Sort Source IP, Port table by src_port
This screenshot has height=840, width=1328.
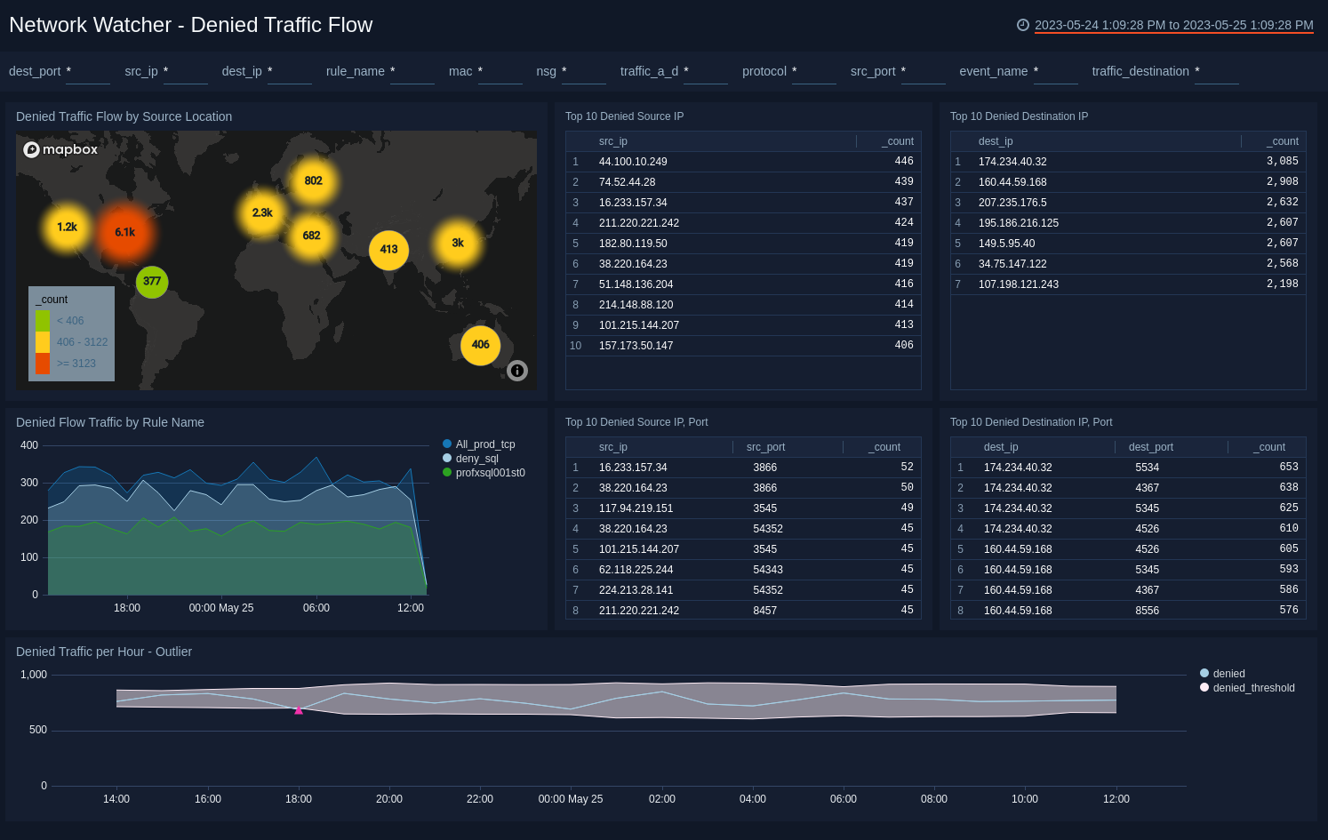pyautogui.click(x=765, y=447)
